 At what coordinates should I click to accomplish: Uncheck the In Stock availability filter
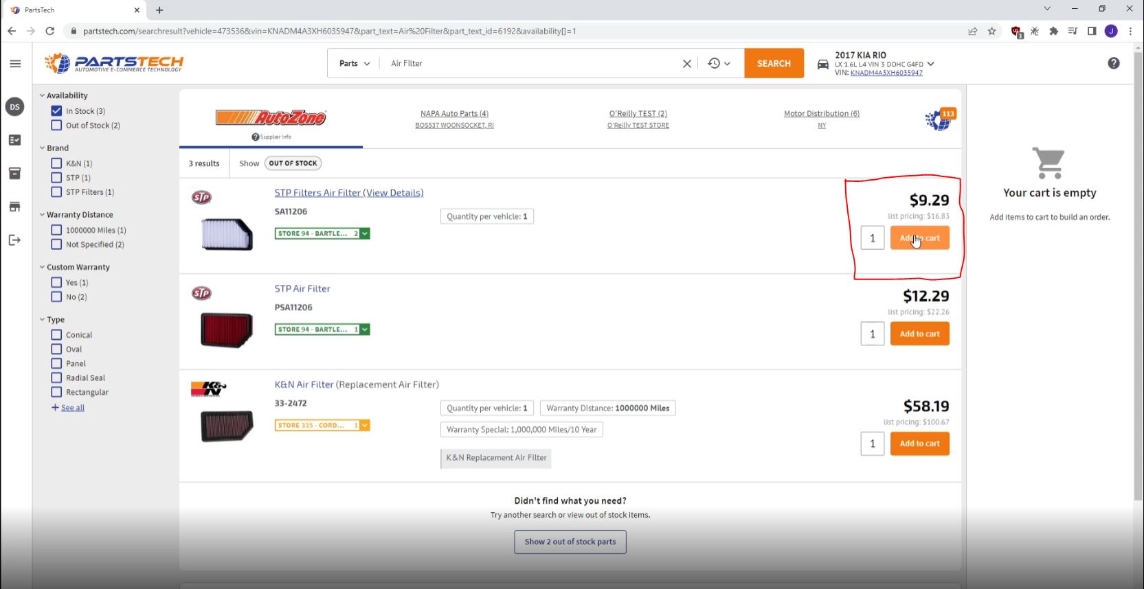(56, 111)
